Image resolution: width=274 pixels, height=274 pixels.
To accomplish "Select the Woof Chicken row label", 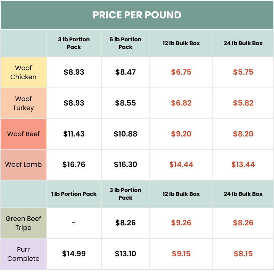I will point(23,73).
